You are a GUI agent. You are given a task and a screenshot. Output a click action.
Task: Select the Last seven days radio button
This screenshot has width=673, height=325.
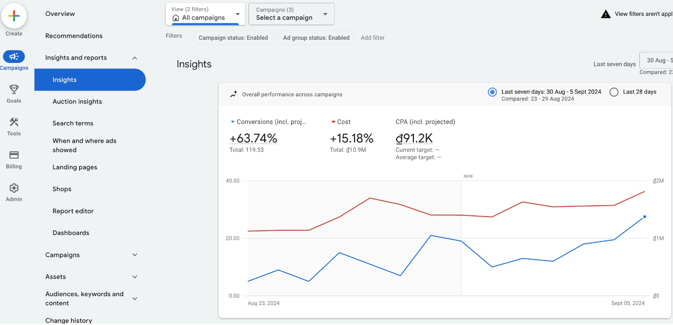[492, 92]
